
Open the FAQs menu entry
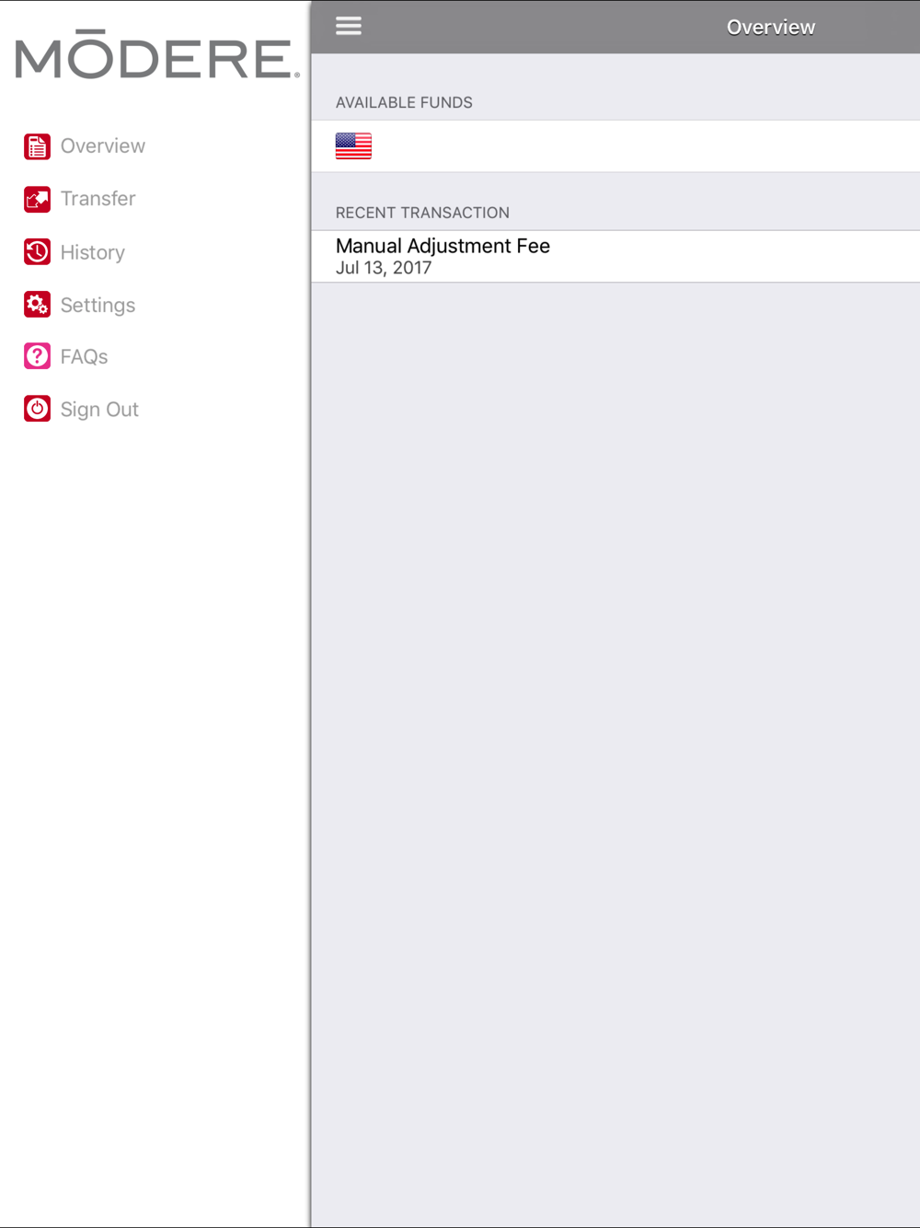pos(85,356)
